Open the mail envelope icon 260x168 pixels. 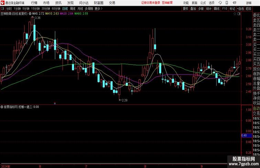pyautogui.click(x=235, y=3)
